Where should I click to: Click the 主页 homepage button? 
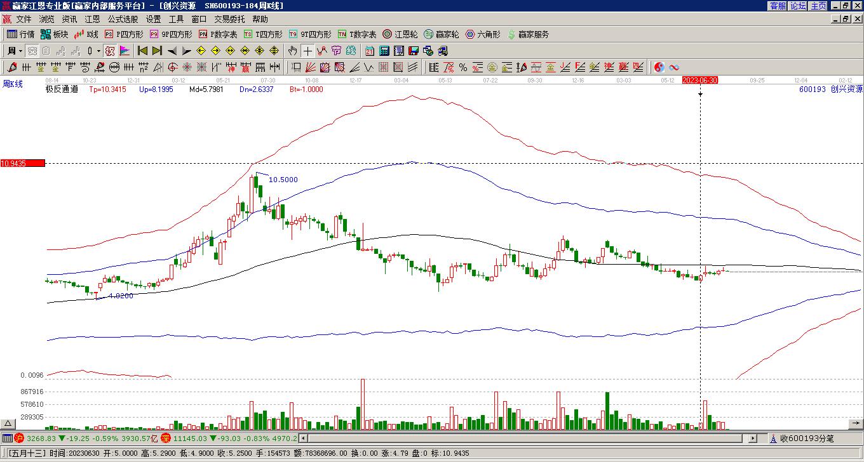818,6
